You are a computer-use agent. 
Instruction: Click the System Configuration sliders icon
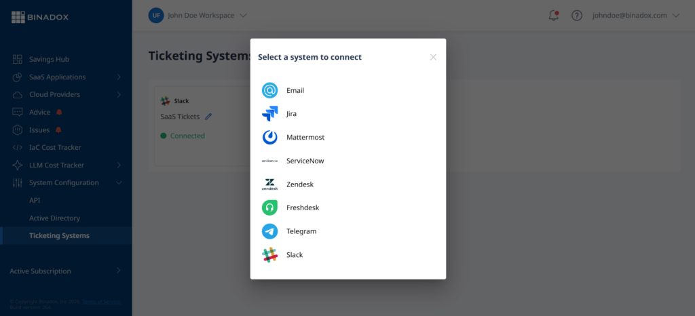click(x=17, y=183)
